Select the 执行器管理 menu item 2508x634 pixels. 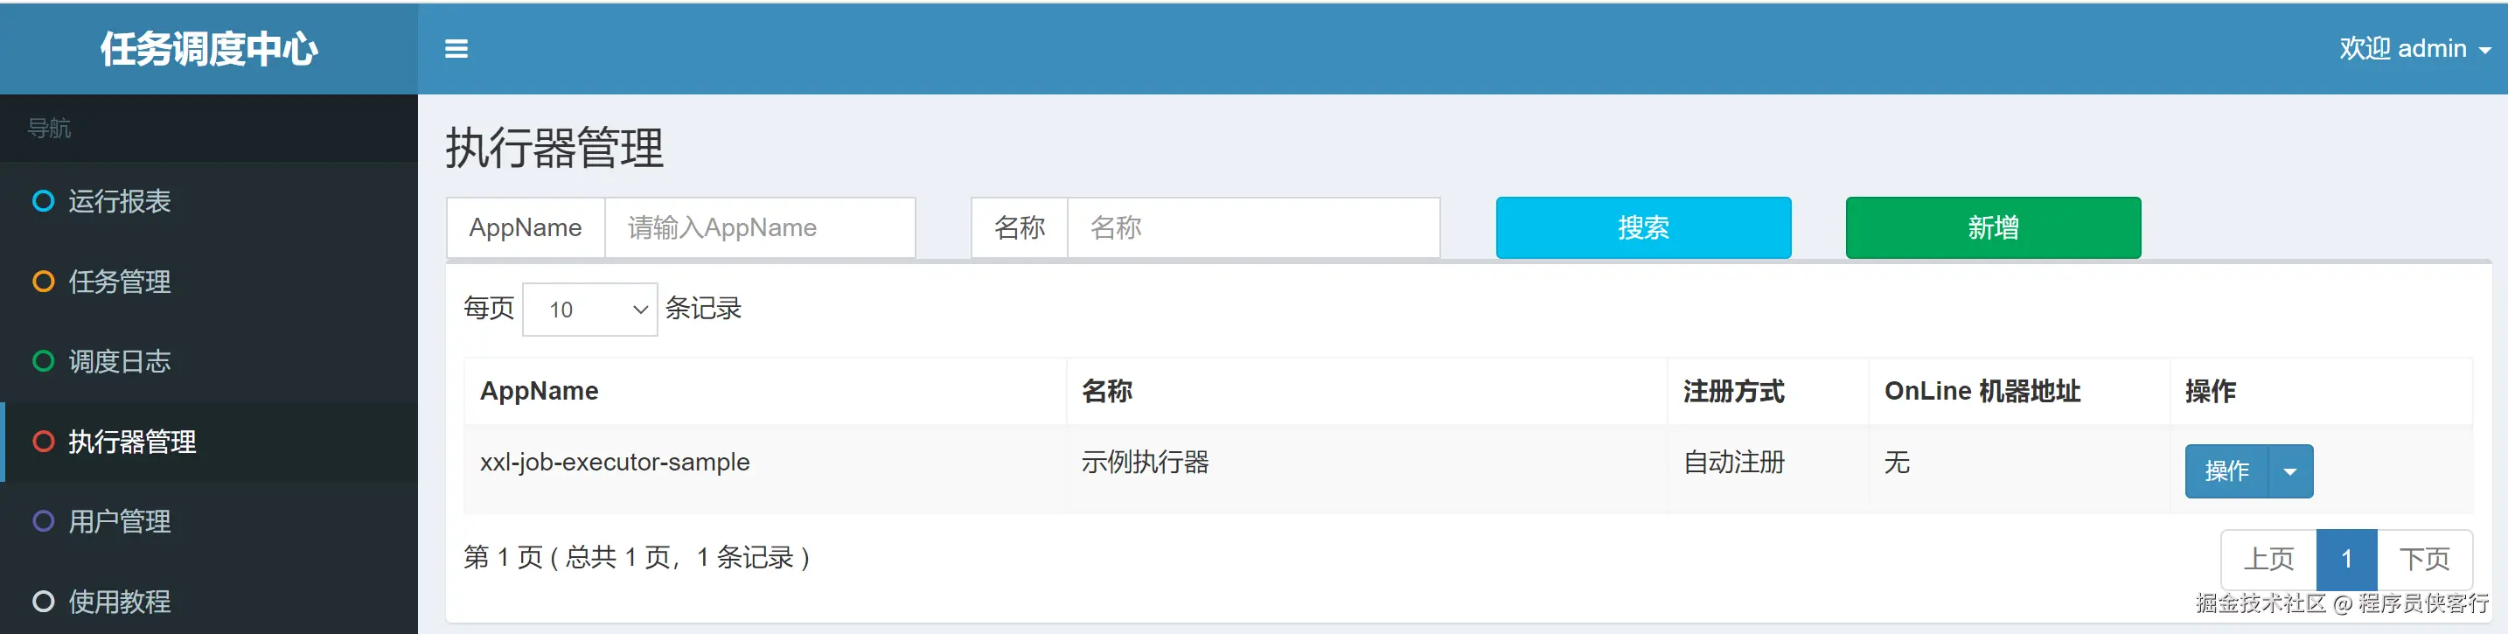208,441
